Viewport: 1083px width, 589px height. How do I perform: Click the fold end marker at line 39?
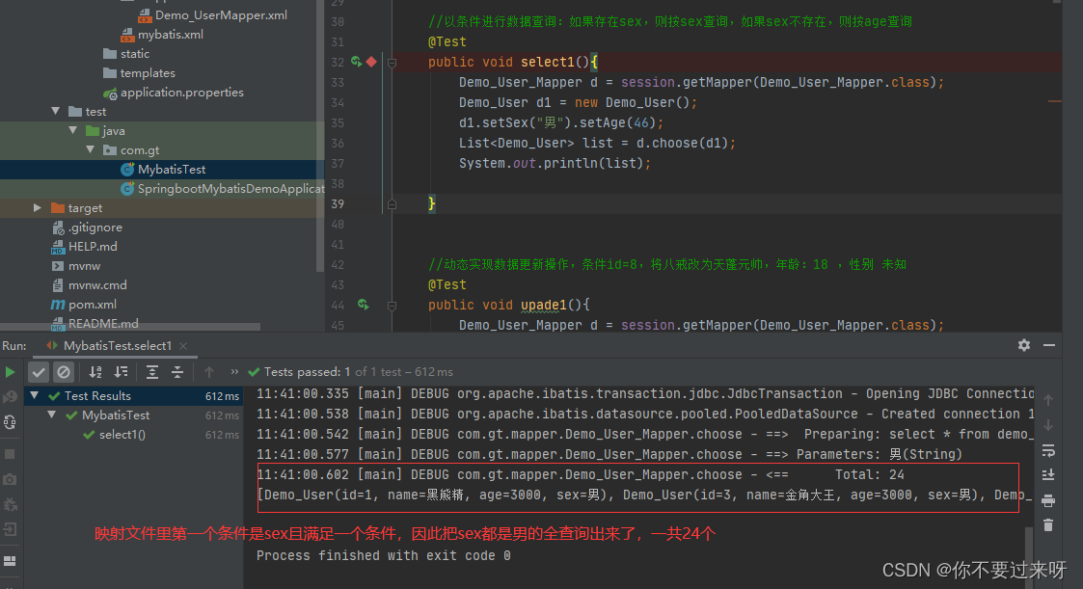click(x=392, y=204)
